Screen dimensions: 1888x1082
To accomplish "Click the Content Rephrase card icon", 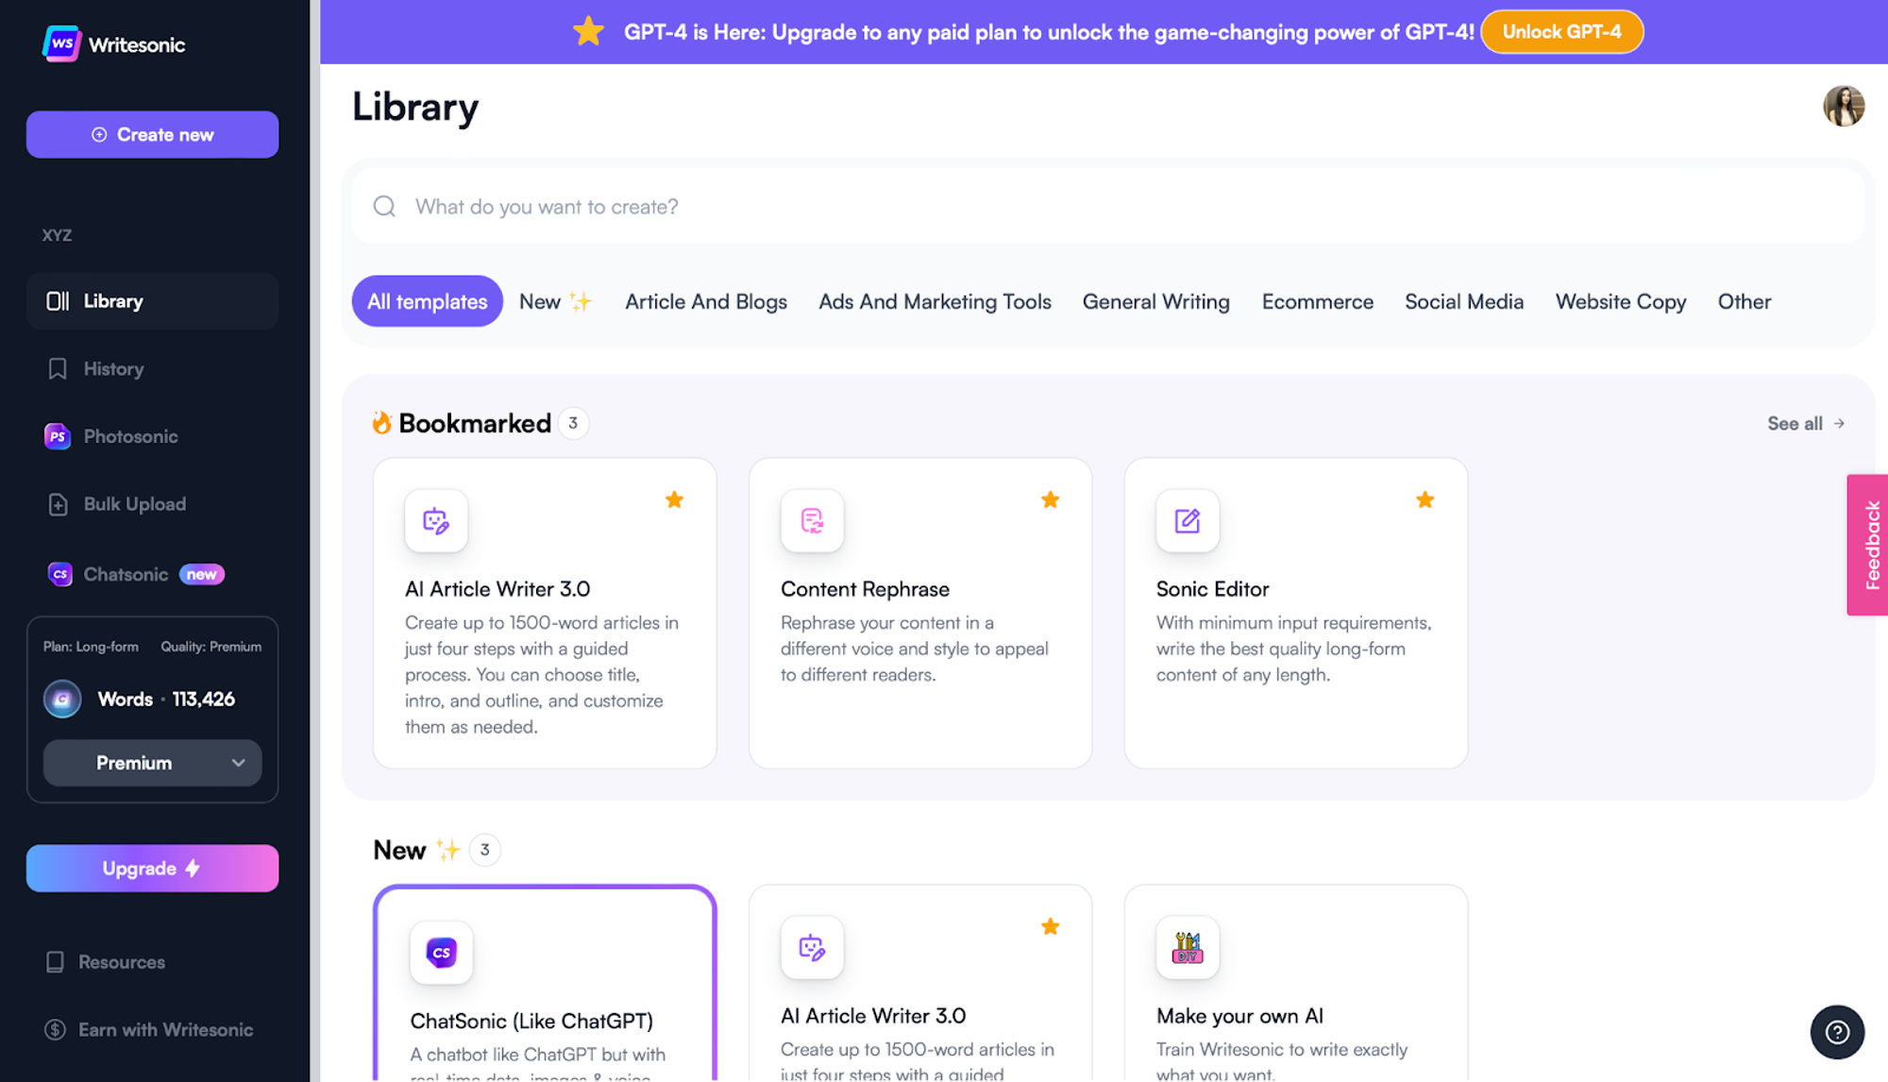I will point(812,520).
